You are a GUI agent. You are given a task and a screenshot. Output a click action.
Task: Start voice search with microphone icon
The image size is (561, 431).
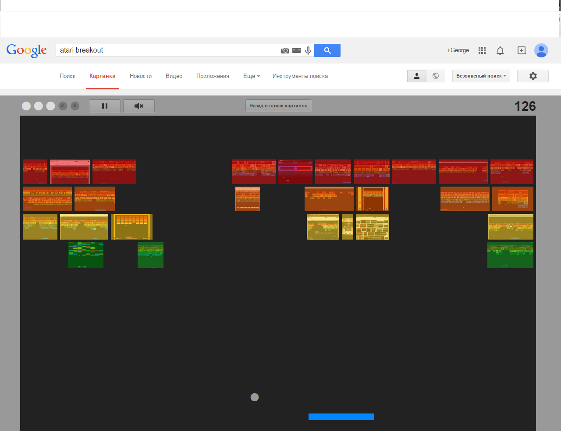coord(308,50)
